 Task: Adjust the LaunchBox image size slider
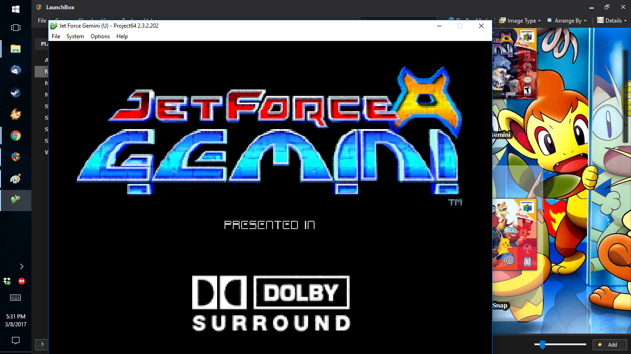tap(542, 344)
